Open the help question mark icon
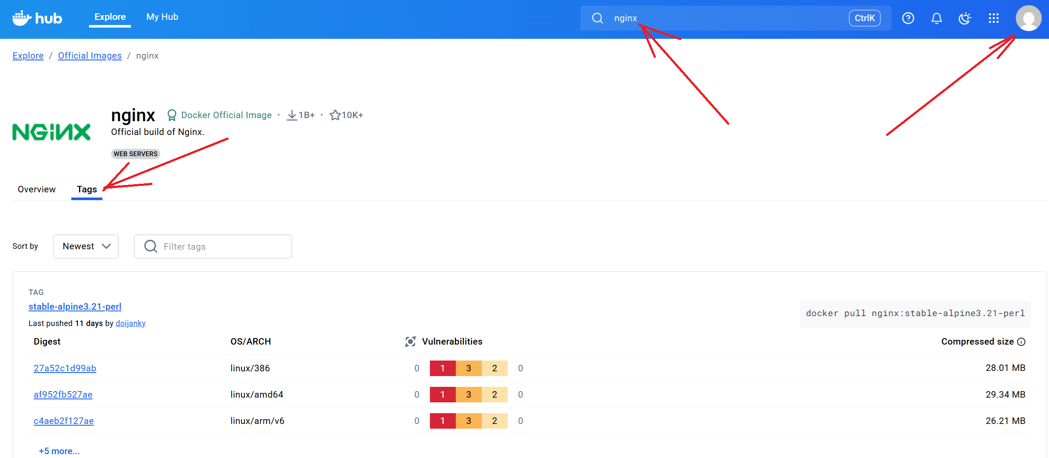 [908, 18]
